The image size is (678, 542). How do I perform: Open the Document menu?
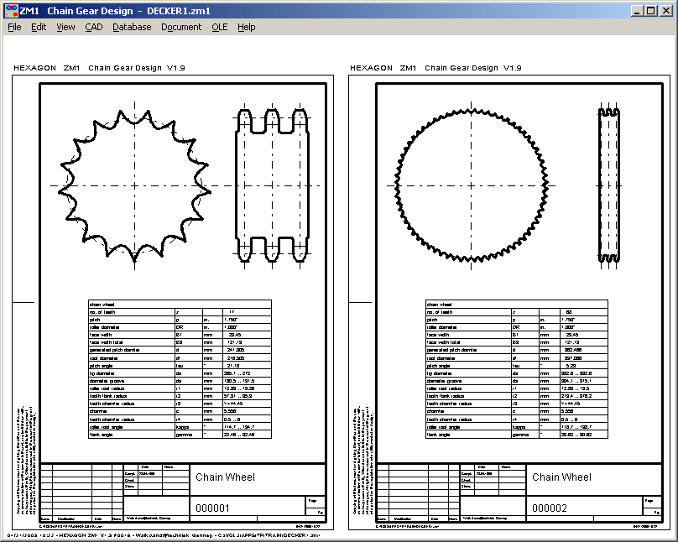[x=181, y=27]
